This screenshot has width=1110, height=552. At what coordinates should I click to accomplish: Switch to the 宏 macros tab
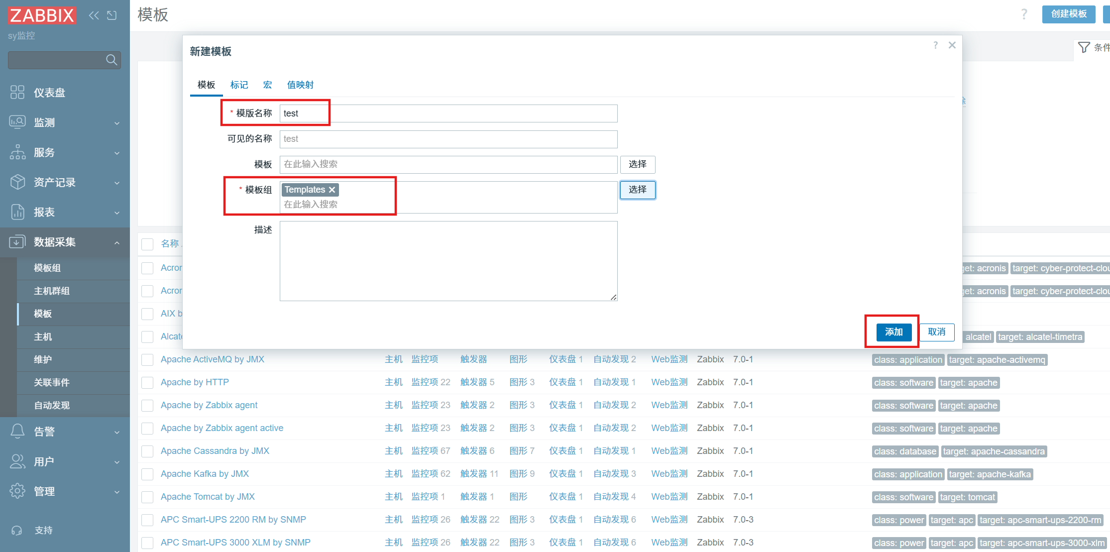(267, 85)
